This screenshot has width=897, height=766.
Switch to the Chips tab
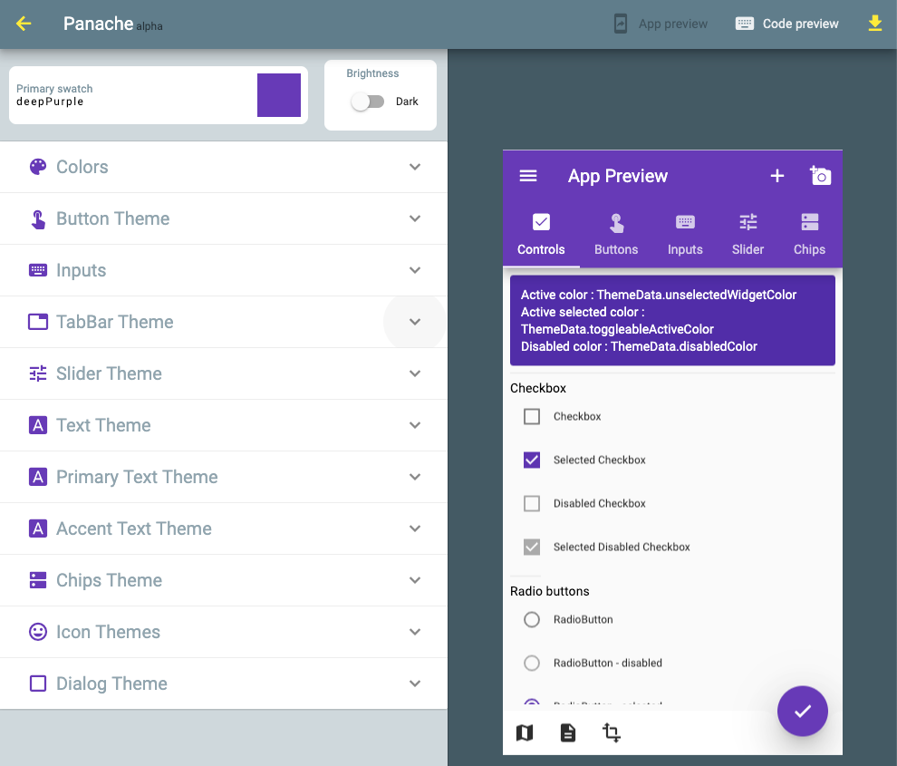click(809, 234)
